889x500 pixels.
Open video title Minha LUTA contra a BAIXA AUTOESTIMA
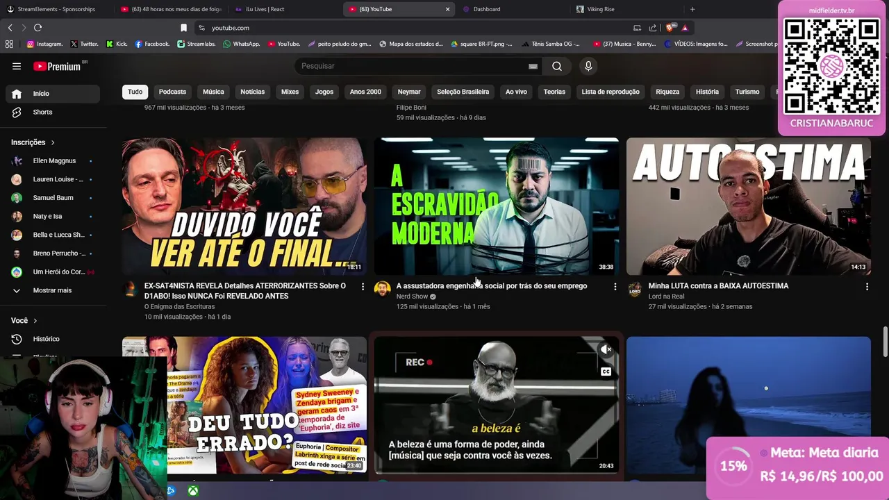[x=718, y=286]
